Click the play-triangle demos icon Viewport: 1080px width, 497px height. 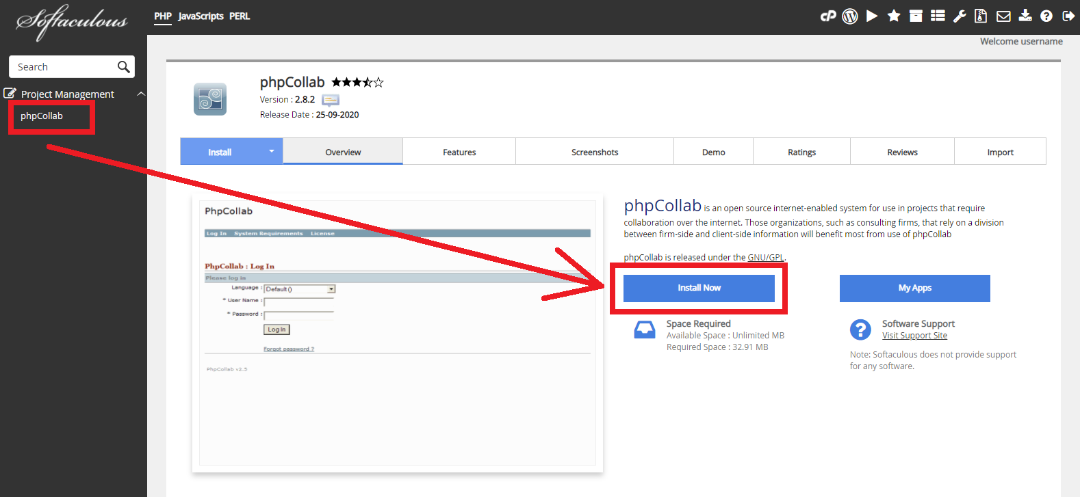(872, 16)
